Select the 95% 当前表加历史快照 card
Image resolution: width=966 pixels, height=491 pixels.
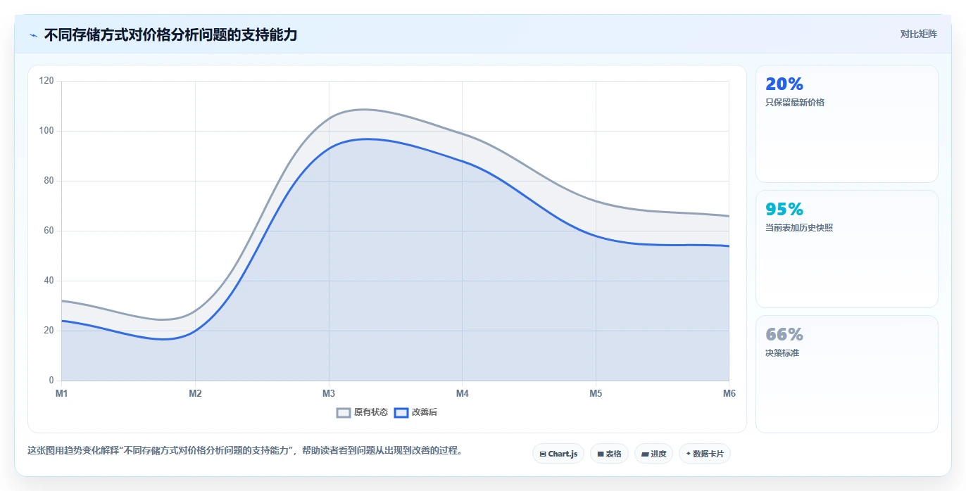tap(846, 249)
